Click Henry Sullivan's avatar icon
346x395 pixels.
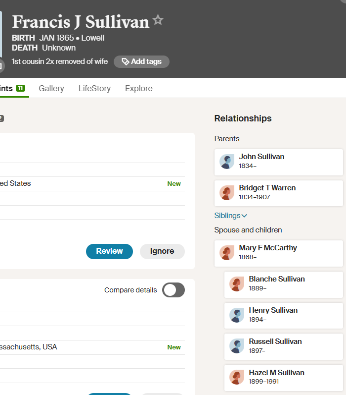click(237, 316)
